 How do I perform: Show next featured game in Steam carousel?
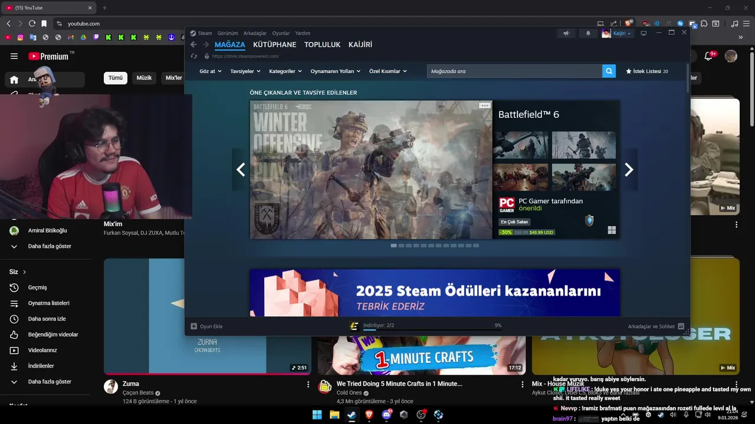click(x=629, y=170)
